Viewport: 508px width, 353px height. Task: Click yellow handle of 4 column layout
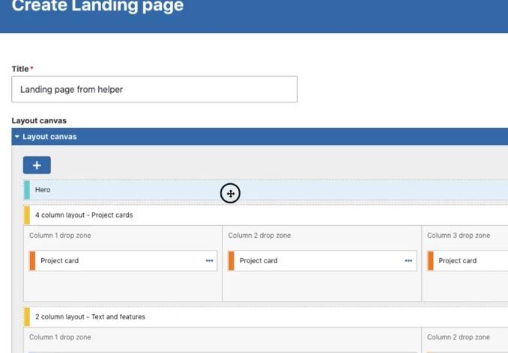point(27,215)
